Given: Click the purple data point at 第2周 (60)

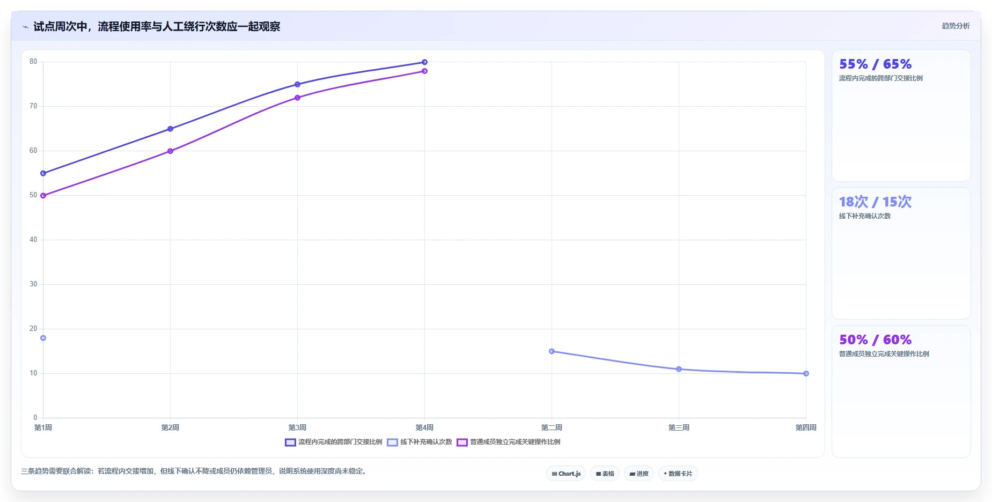Looking at the screenshot, I should (170, 151).
